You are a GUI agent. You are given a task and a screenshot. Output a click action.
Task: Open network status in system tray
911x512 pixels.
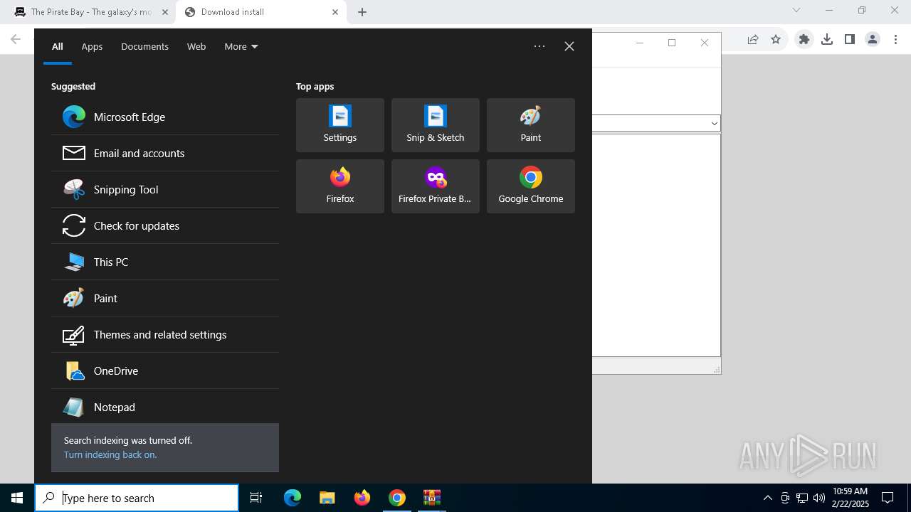point(802,498)
